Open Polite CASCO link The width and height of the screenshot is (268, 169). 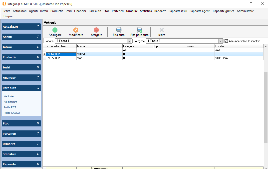click(12, 113)
